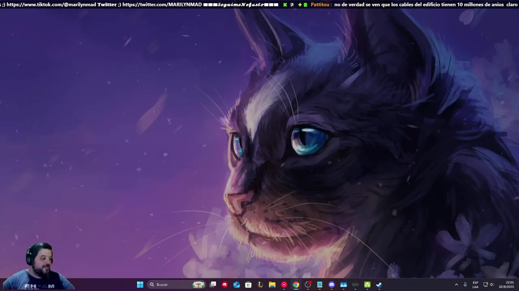This screenshot has width=519, height=291.
Task: Open OBS Studio from the taskbar
Action: coord(308,285)
